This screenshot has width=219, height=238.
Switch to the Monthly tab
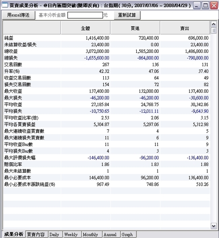point(90,234)
